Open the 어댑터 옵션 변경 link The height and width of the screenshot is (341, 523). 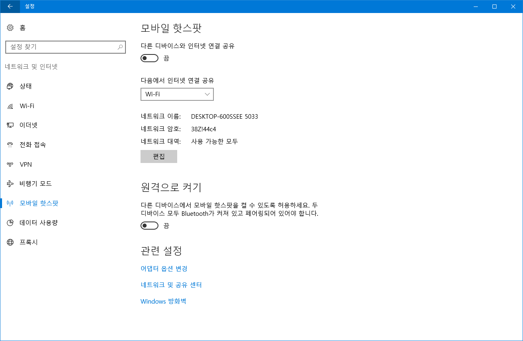(164, 269)
